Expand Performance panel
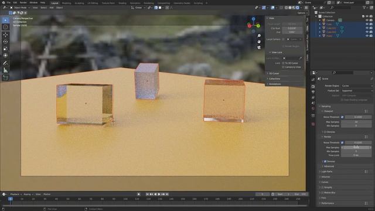This screenshot has width=375, height=211. [328, 203]
